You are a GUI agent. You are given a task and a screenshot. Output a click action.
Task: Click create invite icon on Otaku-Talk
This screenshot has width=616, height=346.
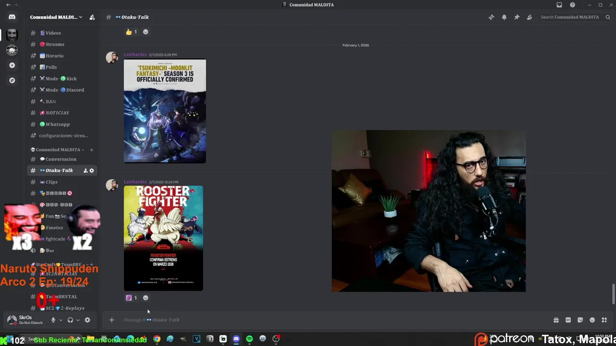86,171
